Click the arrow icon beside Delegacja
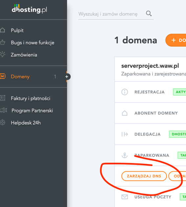This screenshot has width=186, height=207. [125, 134]
